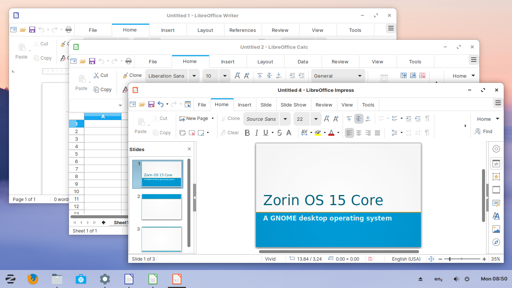Toggle Justified paragraph alignment

click(x=377, y=133)
